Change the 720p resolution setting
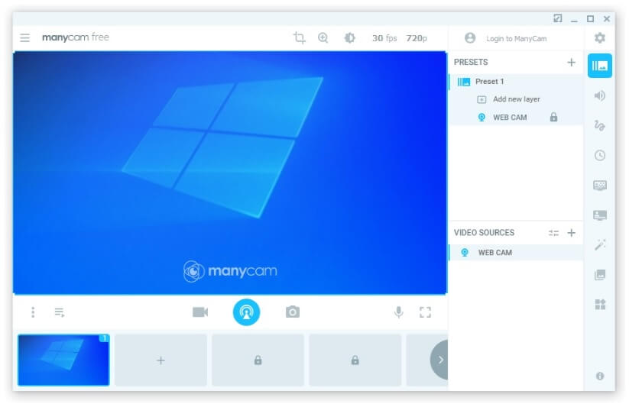629x407 pixels. point(417,38)
